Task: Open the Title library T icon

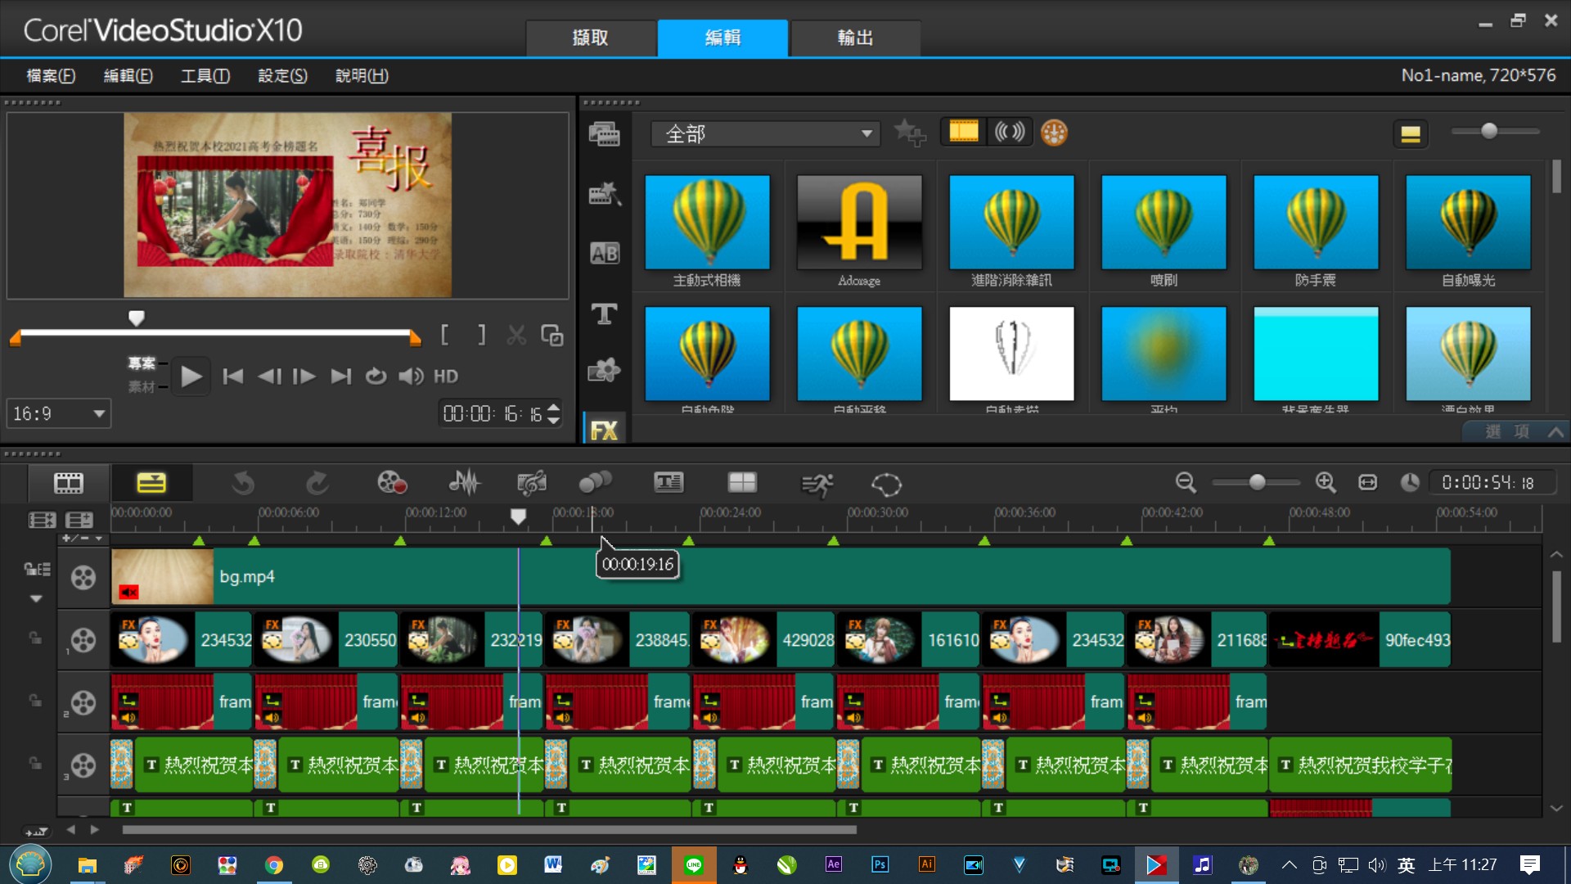Action: [x=605, y=313]
